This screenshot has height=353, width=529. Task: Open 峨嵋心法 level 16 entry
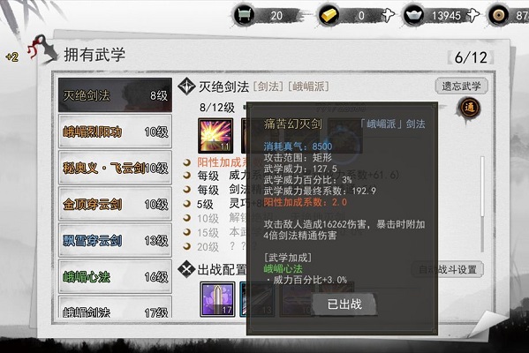tap(115, 276)
